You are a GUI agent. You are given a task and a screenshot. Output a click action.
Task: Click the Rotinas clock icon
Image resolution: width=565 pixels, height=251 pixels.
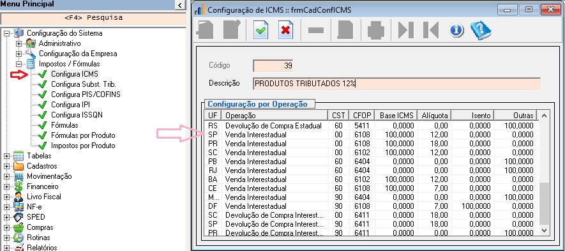coord(19,238)
